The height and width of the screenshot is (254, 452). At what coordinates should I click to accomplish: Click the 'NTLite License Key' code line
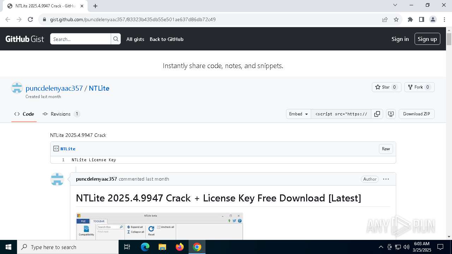click(94, 160)
